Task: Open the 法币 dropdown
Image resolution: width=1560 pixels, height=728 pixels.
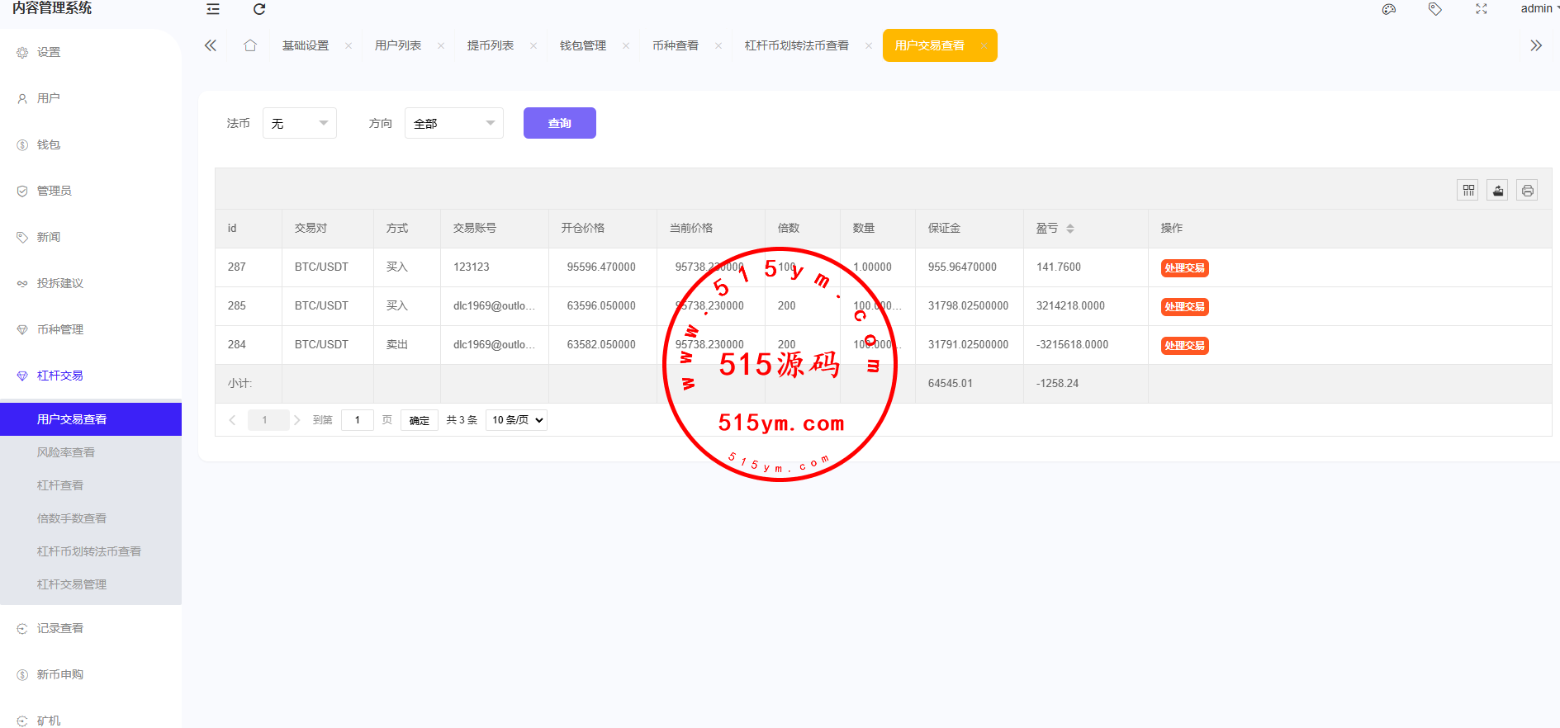Action: coord(300,123)
